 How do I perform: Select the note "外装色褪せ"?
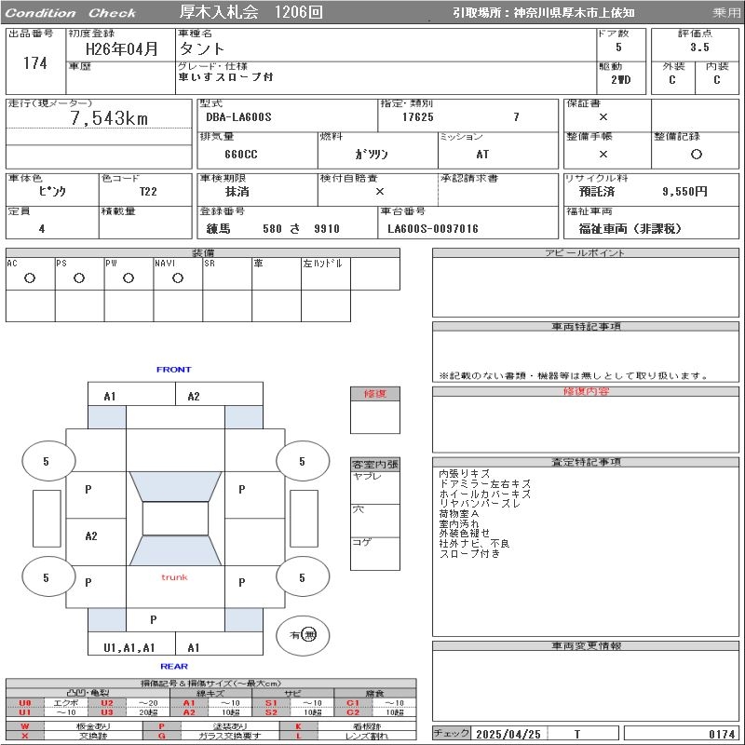(464, 533)
